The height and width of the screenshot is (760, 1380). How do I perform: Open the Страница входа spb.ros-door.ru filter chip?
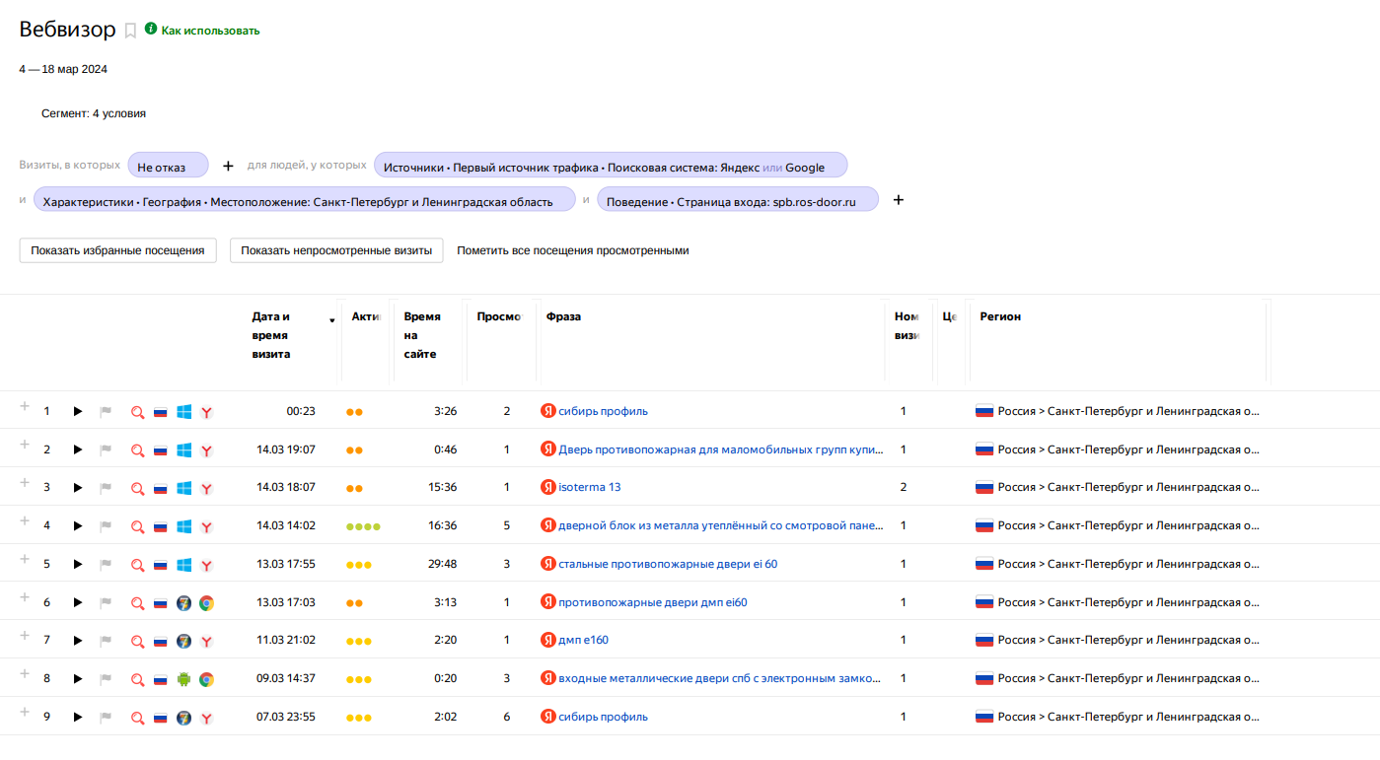point(737,200)
